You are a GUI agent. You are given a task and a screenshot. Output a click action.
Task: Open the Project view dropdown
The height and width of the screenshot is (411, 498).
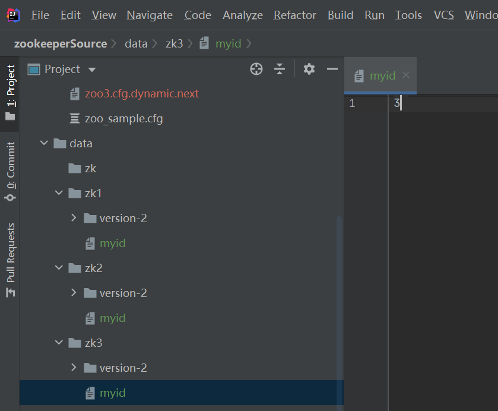tap(92, 69)
